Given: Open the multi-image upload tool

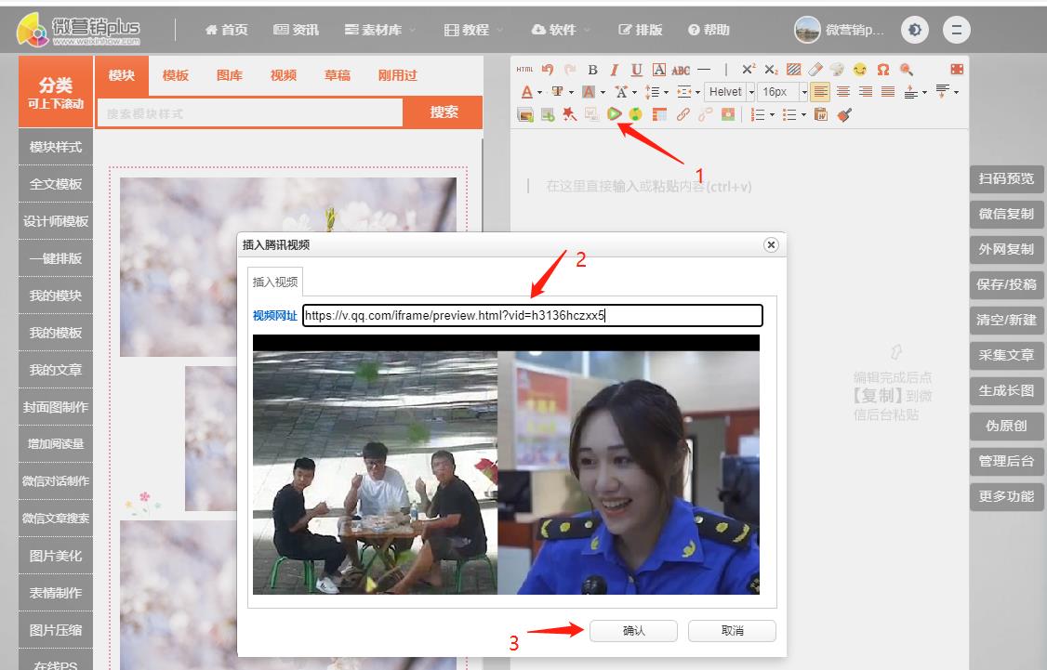Looking at the screenshot, I should [x=525, y=115].
